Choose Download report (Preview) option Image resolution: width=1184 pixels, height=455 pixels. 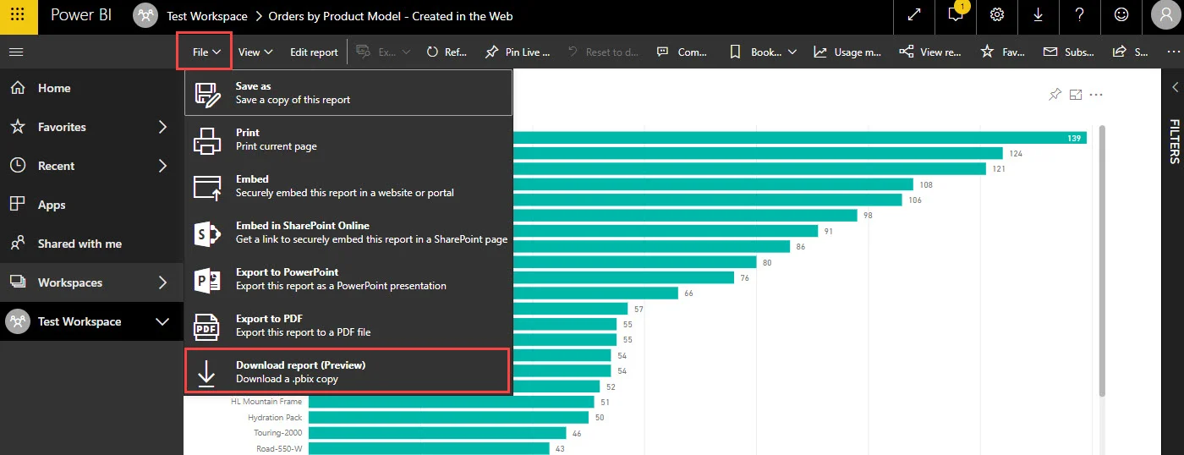tap(348, 371)
